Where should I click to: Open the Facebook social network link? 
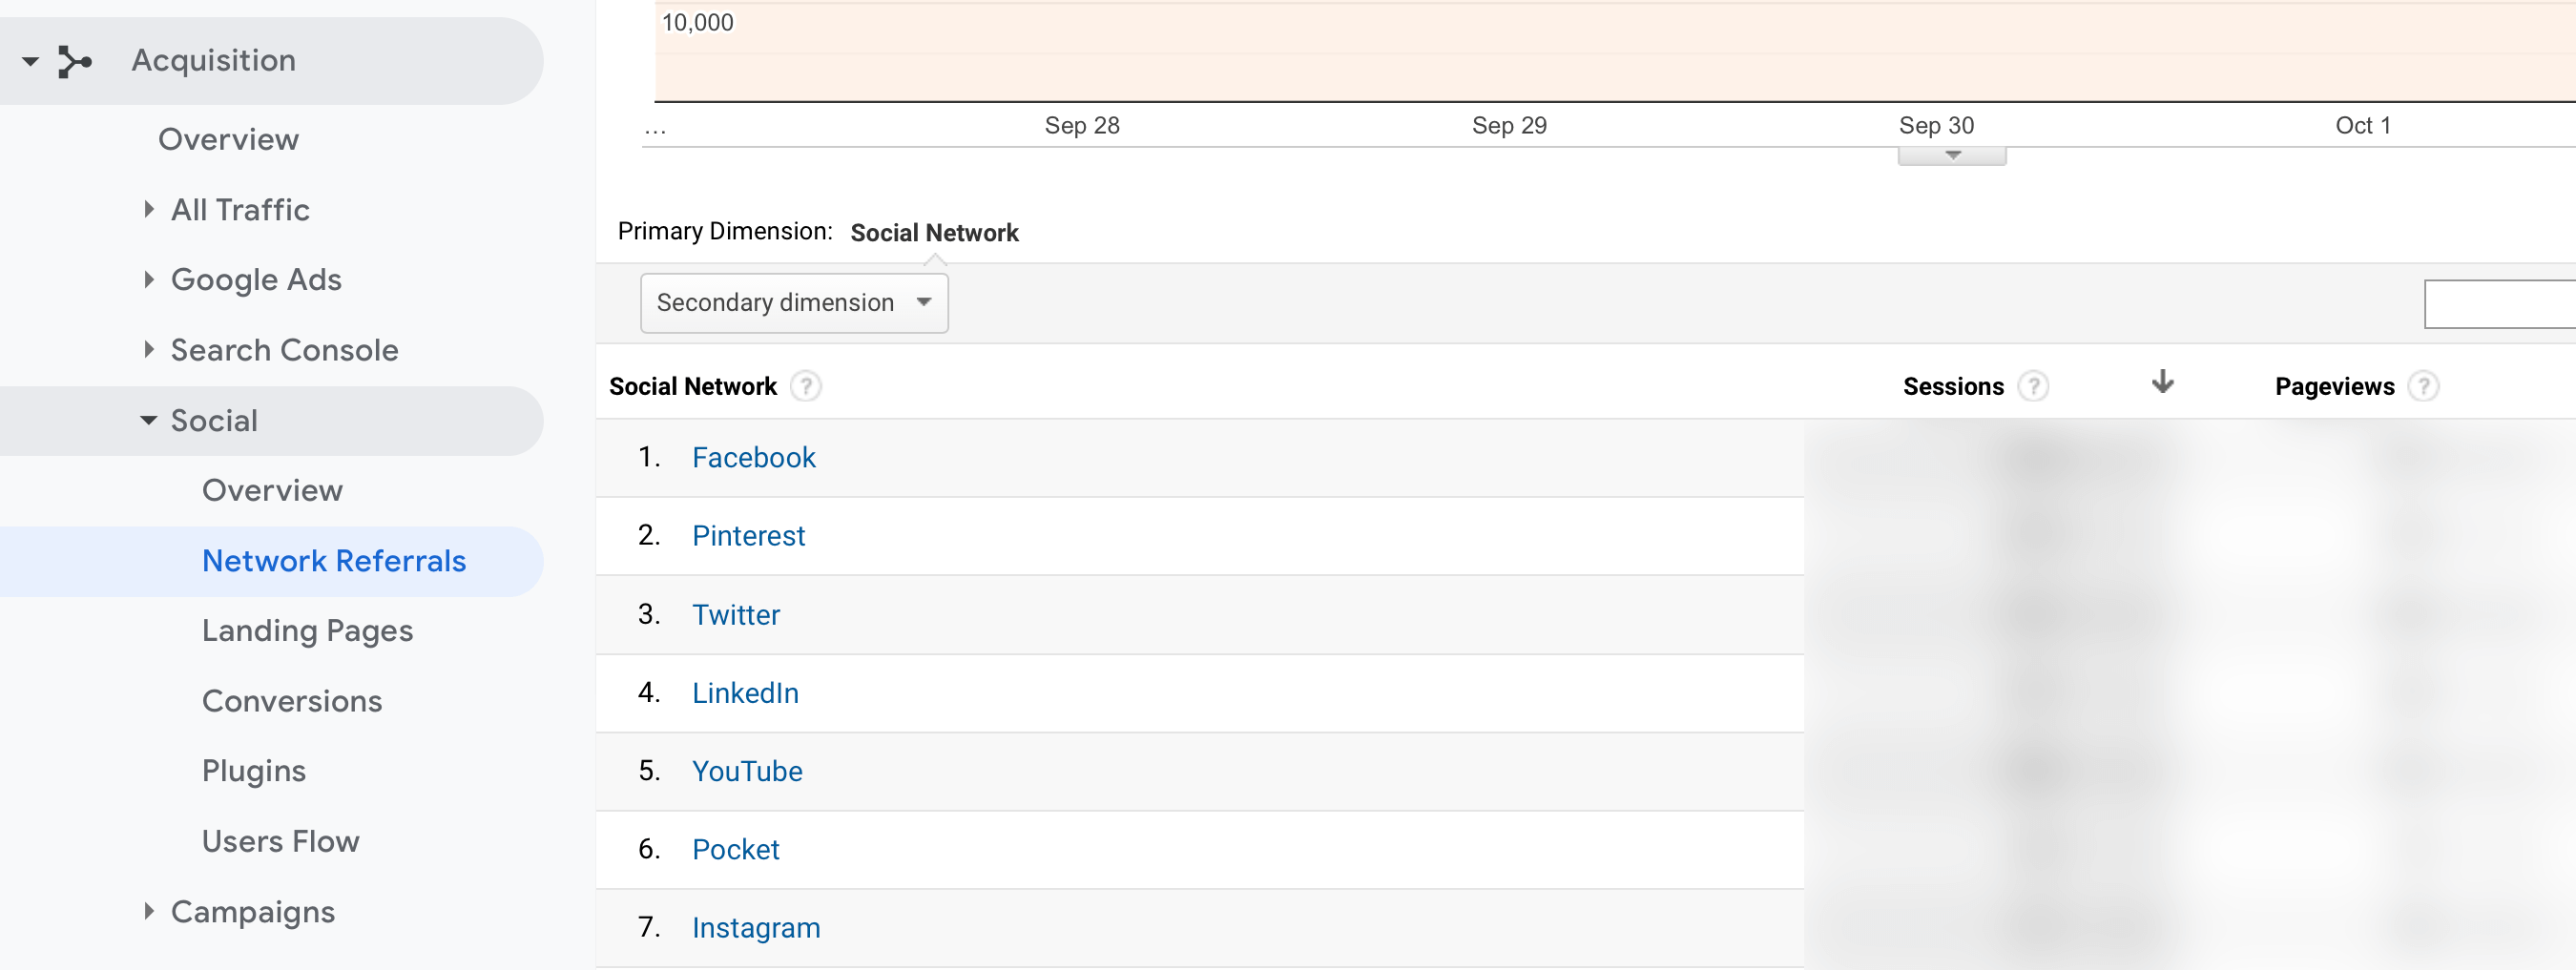coord(753,457)
